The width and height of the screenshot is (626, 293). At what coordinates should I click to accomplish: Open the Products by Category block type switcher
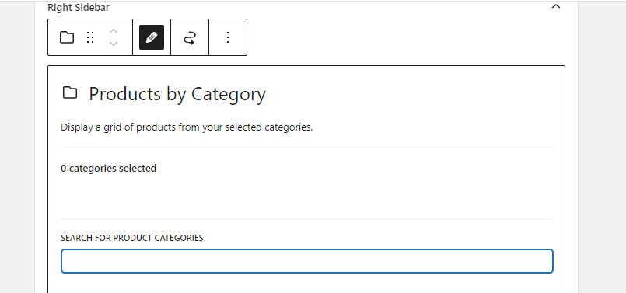pyautogui.click(x=67, y=37)
